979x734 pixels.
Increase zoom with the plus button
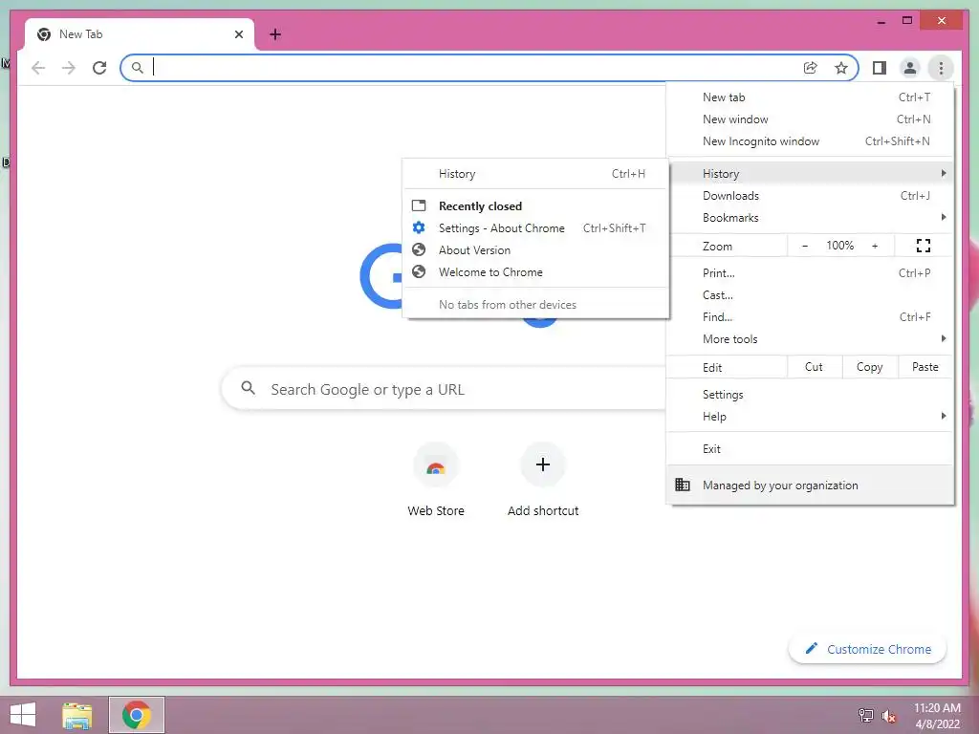point(875,246)
